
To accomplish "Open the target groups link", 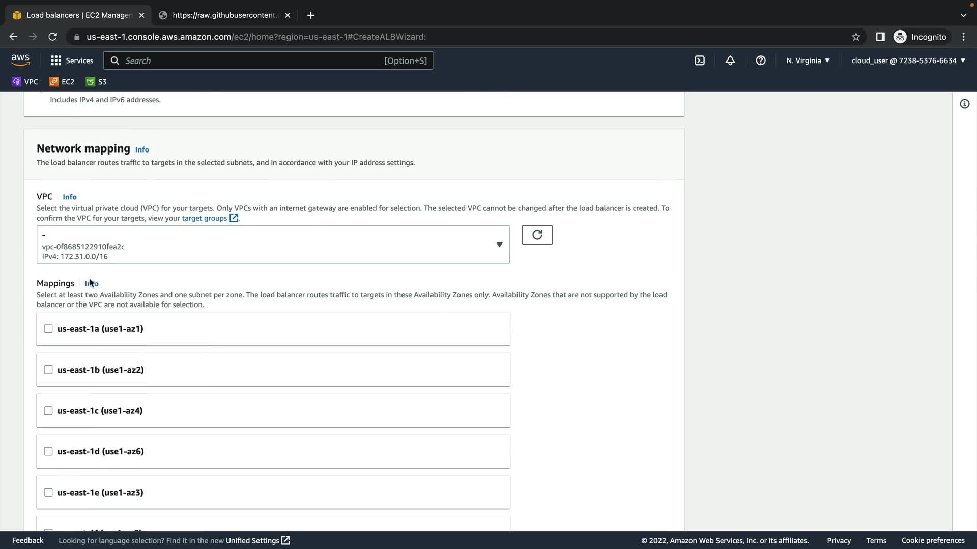I will (205, 218).
